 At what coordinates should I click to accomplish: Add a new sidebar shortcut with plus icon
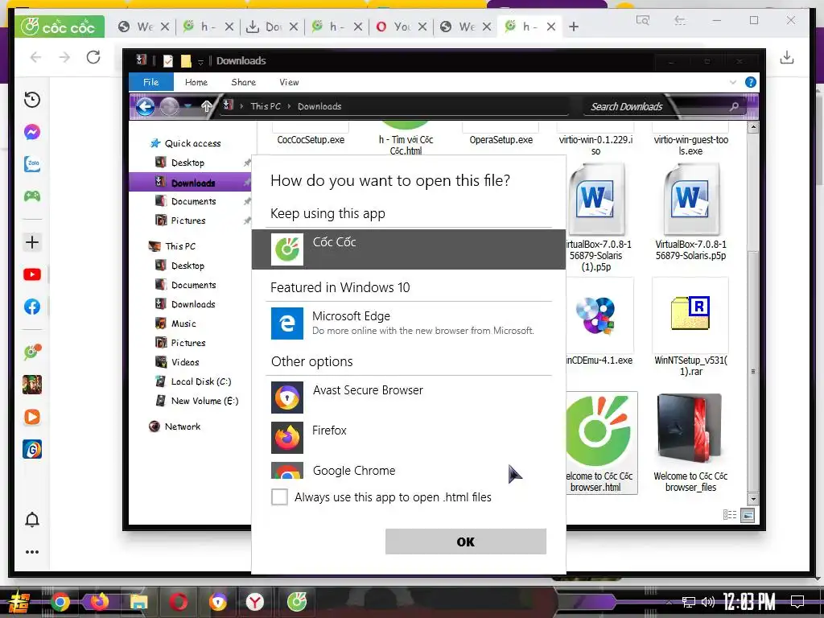32,242
